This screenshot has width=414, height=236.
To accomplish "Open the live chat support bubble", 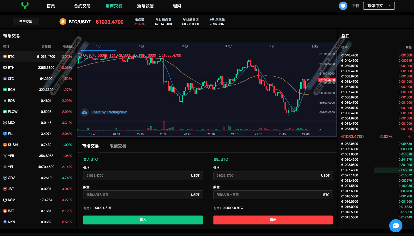I will tap(396, 225).
